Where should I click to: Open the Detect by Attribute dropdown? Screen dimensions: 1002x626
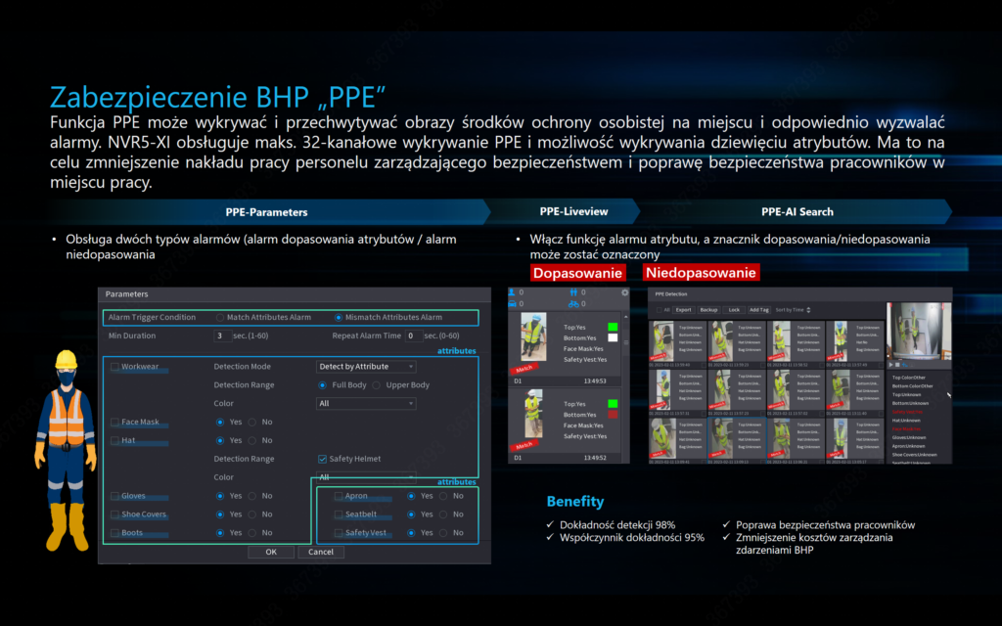pos(366,367)
